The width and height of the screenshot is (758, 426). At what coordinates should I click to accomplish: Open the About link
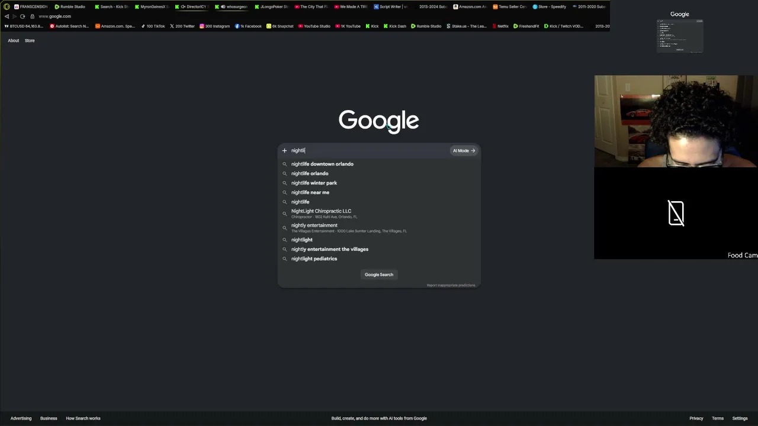[x=14, y=41]
